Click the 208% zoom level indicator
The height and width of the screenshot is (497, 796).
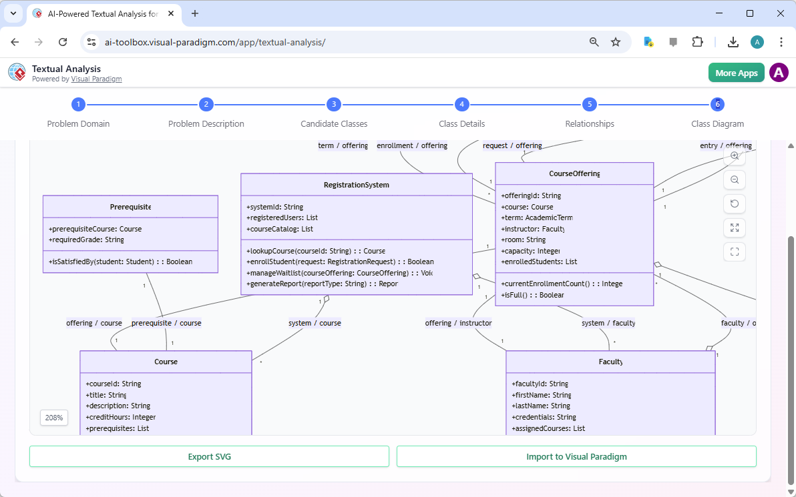tap(53, 418)
